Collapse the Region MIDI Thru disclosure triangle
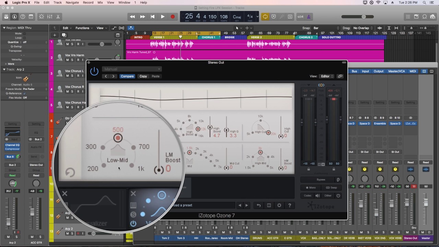 click(x=4, y=28)
